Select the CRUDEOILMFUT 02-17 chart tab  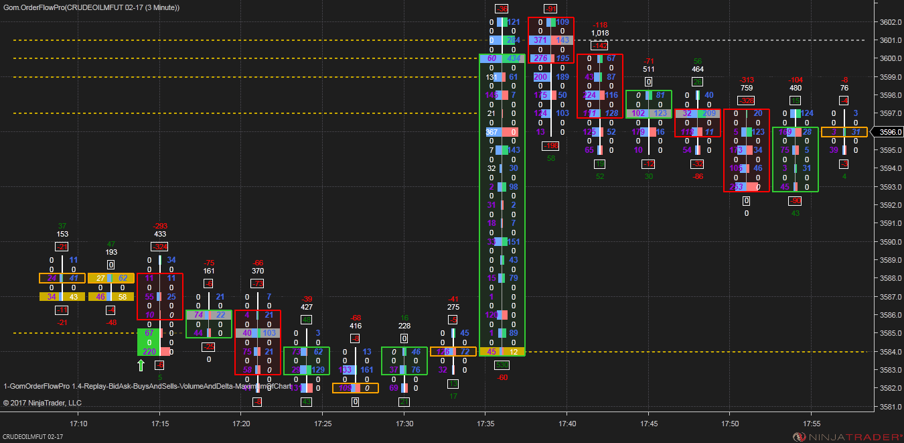[32, 437]
